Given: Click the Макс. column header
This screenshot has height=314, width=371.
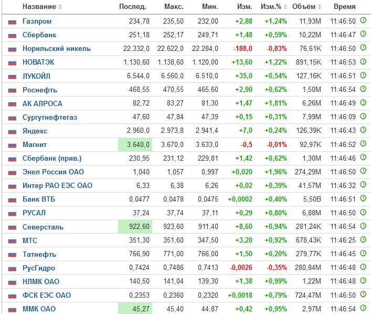Looking at the screenshot, I should (x=174, y=7).
